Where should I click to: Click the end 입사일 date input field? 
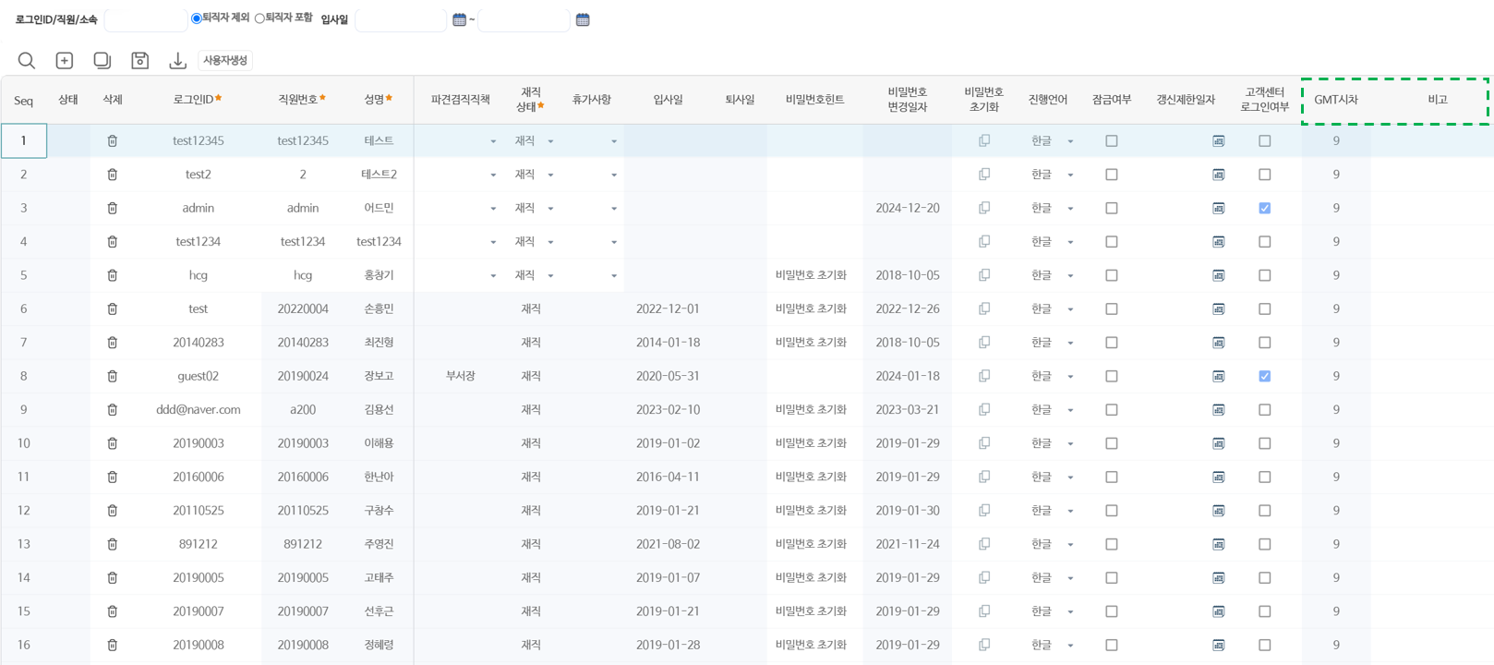click(524, 19)
